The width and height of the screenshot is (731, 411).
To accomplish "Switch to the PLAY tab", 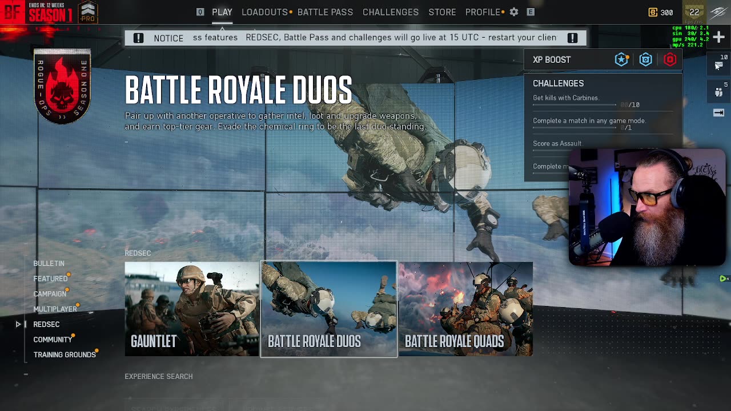I will pyautogui.click(x=222, y=12).
